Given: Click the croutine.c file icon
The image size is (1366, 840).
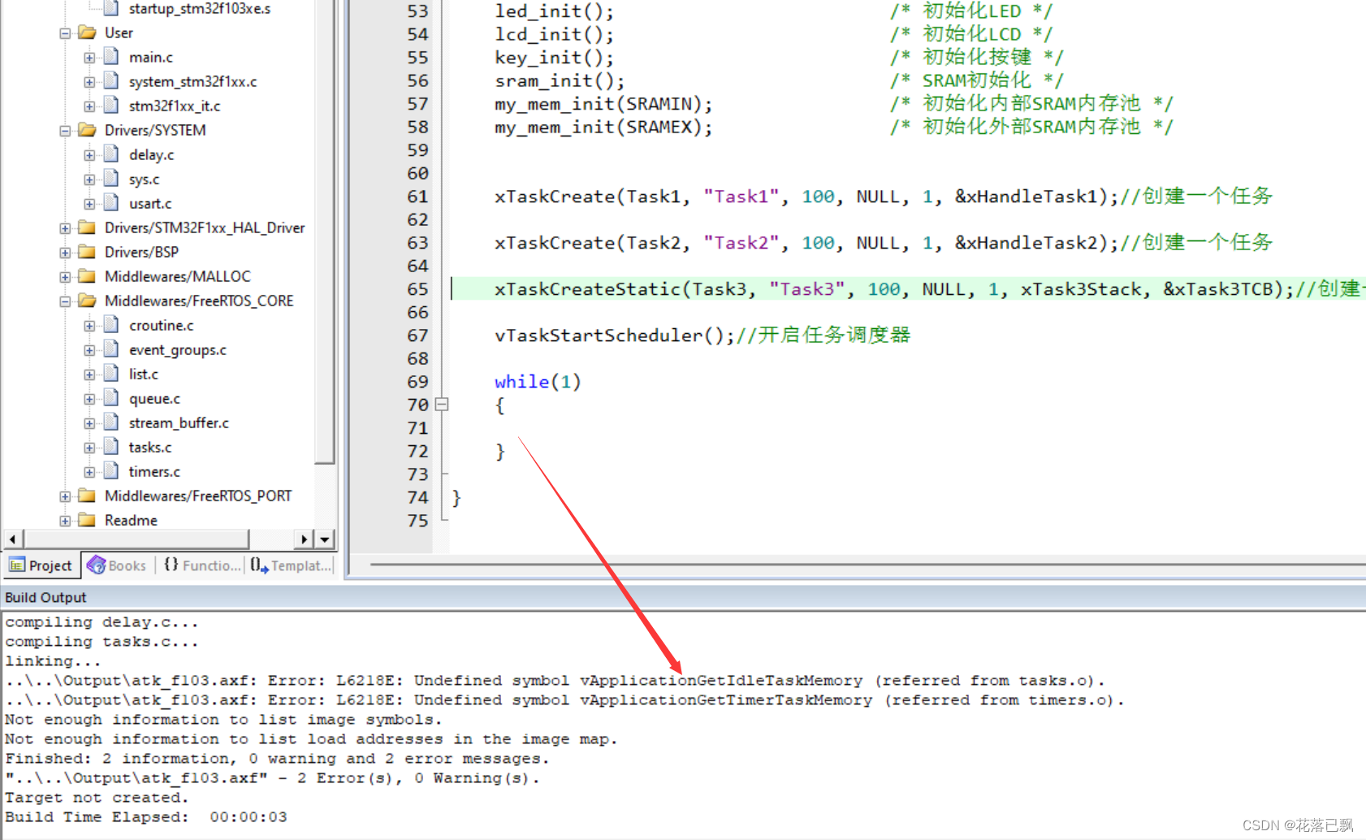Looking at the screenshot, I should click(112, 325).
